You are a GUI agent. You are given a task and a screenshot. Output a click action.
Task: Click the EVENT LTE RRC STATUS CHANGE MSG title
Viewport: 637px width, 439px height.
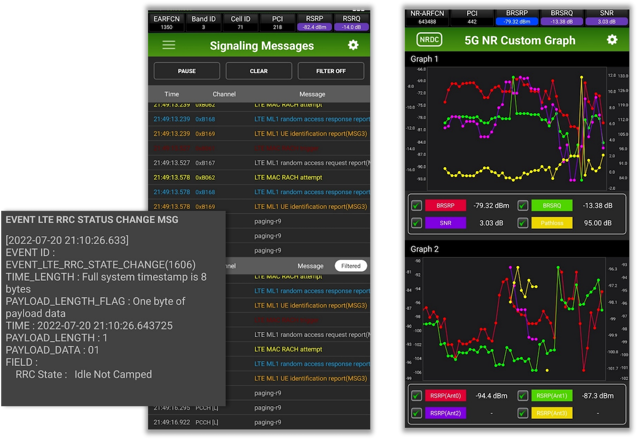[92, 219]
